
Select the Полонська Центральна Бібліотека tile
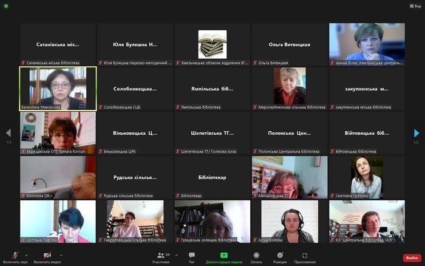[290, 133]
